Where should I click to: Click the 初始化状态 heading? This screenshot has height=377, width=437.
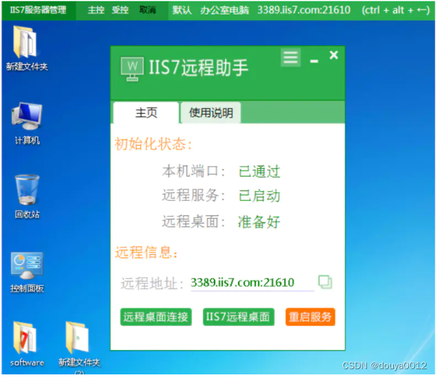[153, 144]
